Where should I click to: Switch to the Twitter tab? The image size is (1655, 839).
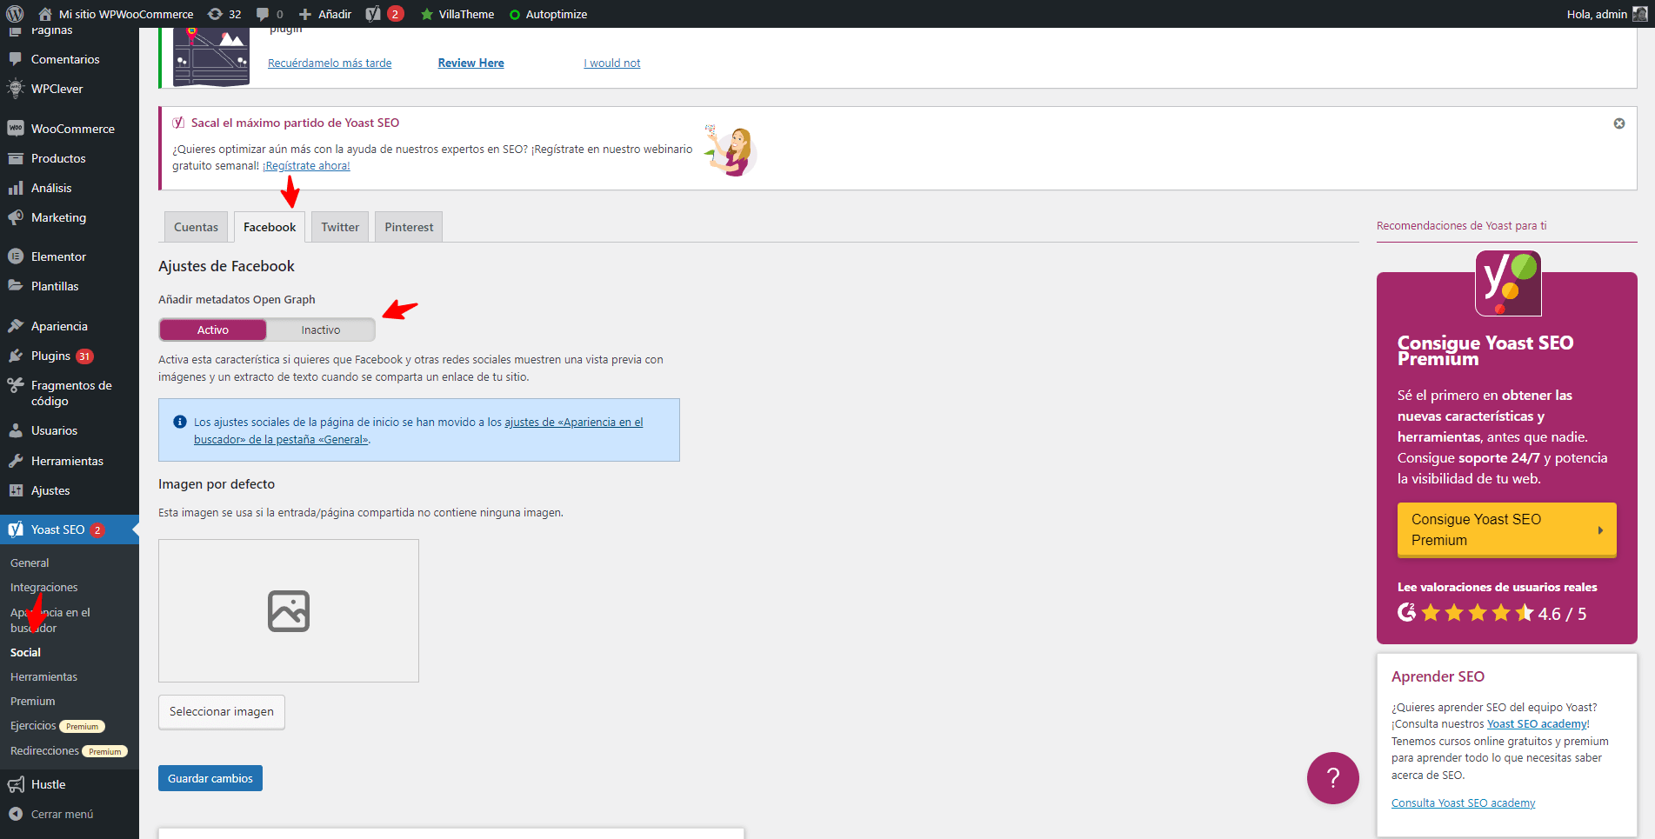340,227
